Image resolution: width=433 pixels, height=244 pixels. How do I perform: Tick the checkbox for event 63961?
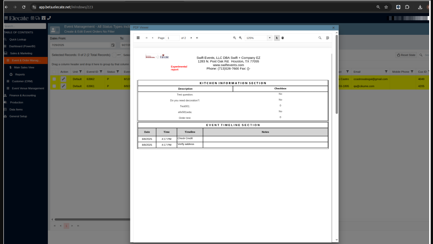click(x=54, y=86)
